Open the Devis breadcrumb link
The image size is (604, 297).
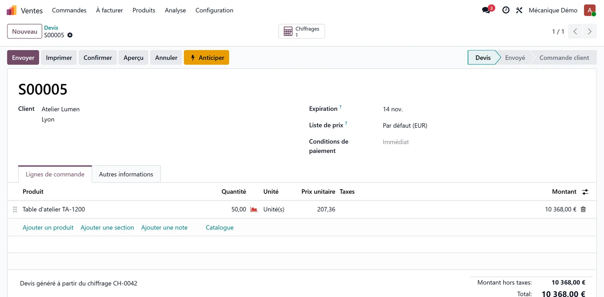click(x=51, y=28)
